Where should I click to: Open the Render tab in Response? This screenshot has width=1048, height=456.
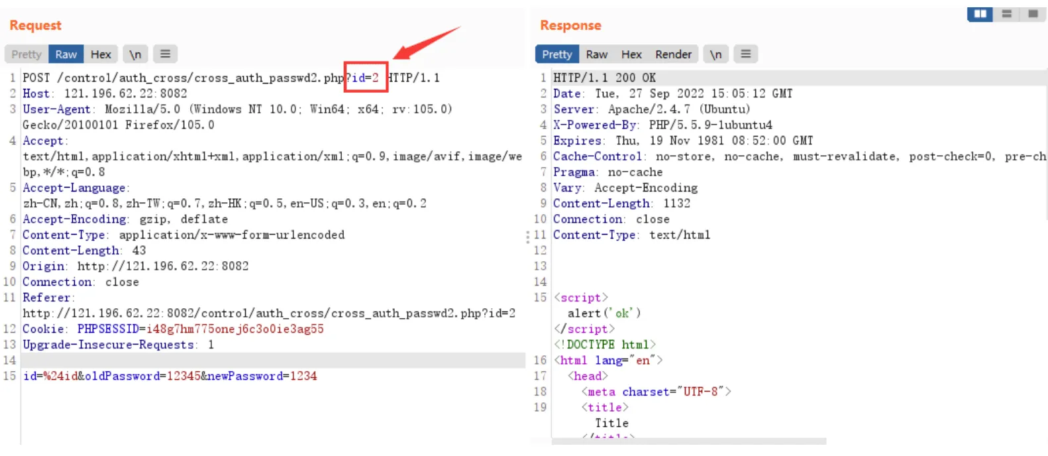pos(673,54)
